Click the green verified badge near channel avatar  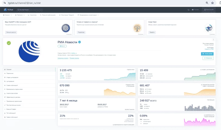[x=9, y=43]
